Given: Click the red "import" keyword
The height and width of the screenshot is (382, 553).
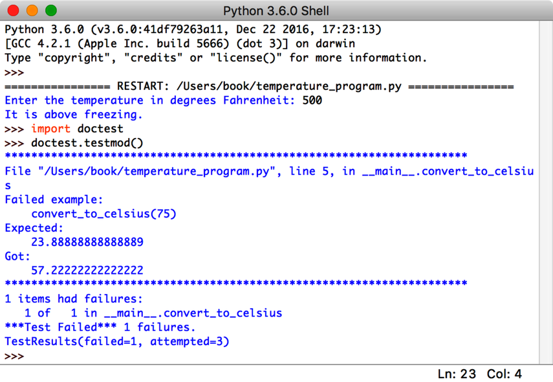Looking at the screenshot, I should [x=51, y=129].
